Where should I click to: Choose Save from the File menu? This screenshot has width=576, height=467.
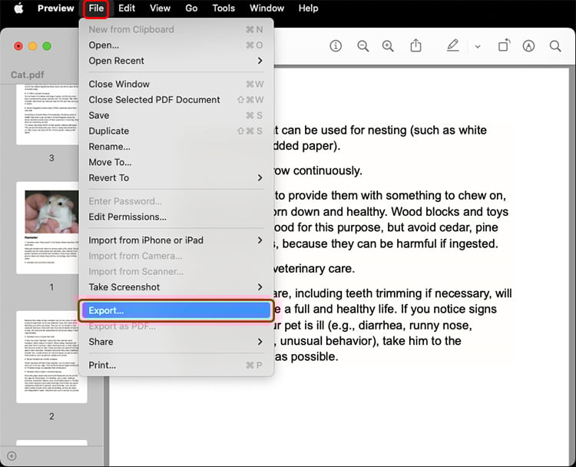(x=177, y=115)
